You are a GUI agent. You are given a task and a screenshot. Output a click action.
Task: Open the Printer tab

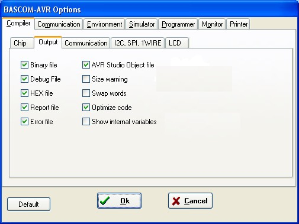239,24
